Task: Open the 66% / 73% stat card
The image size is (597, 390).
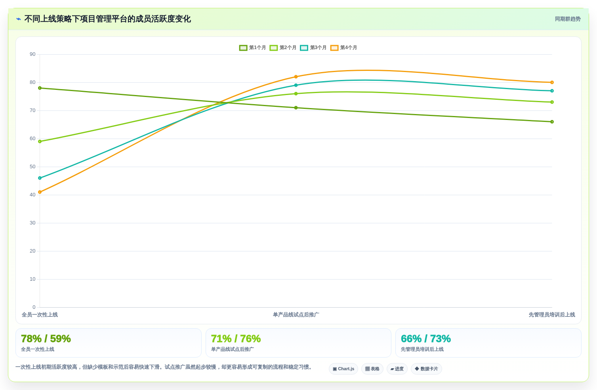Action: 488,343
